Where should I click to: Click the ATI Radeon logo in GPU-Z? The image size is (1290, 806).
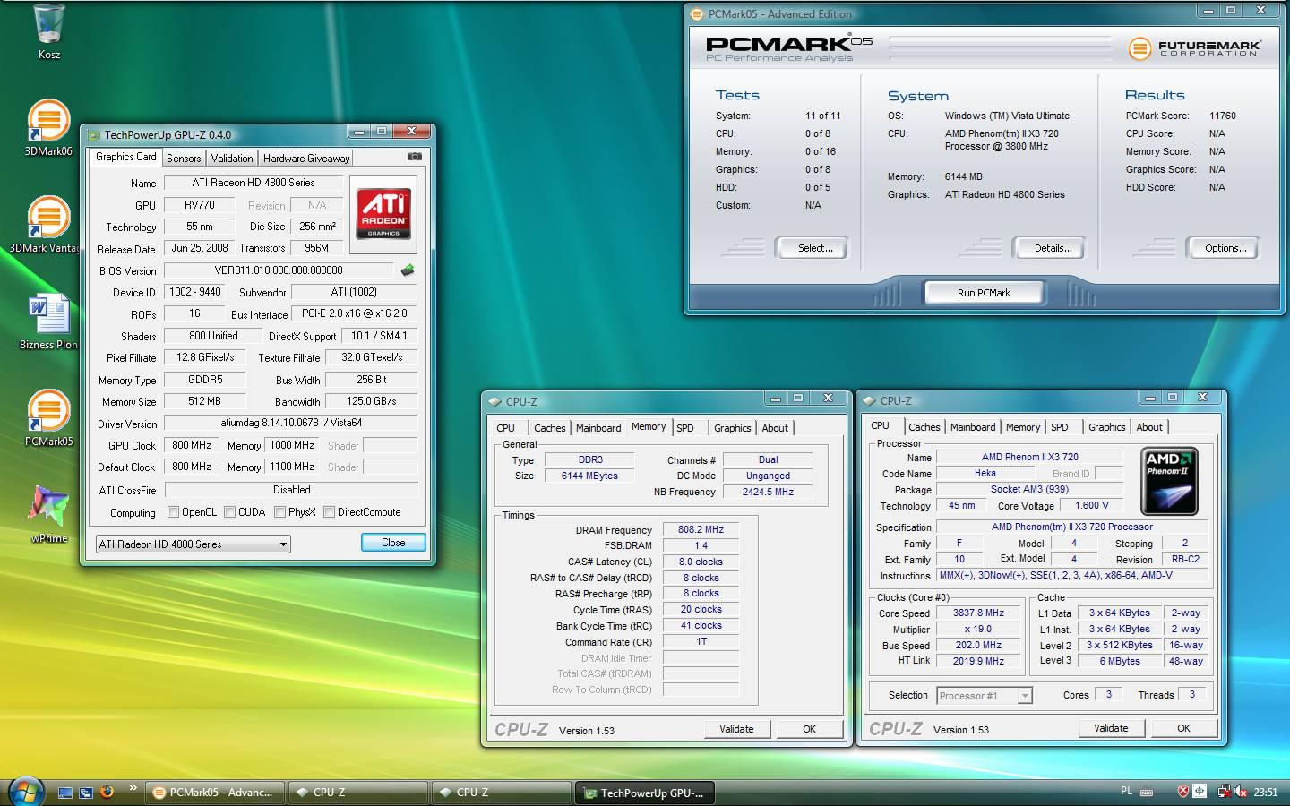(383, 213)
